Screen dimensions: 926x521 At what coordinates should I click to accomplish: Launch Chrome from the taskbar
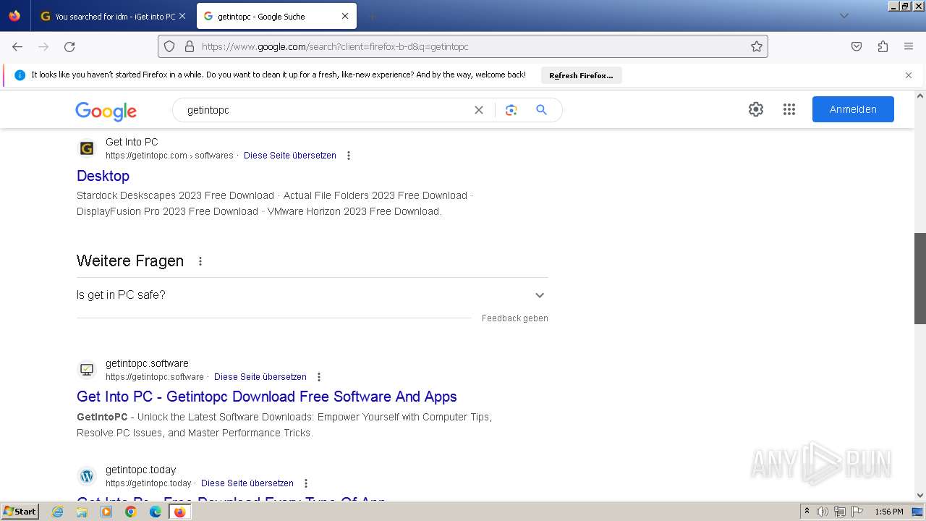click(x=131, y=512)
